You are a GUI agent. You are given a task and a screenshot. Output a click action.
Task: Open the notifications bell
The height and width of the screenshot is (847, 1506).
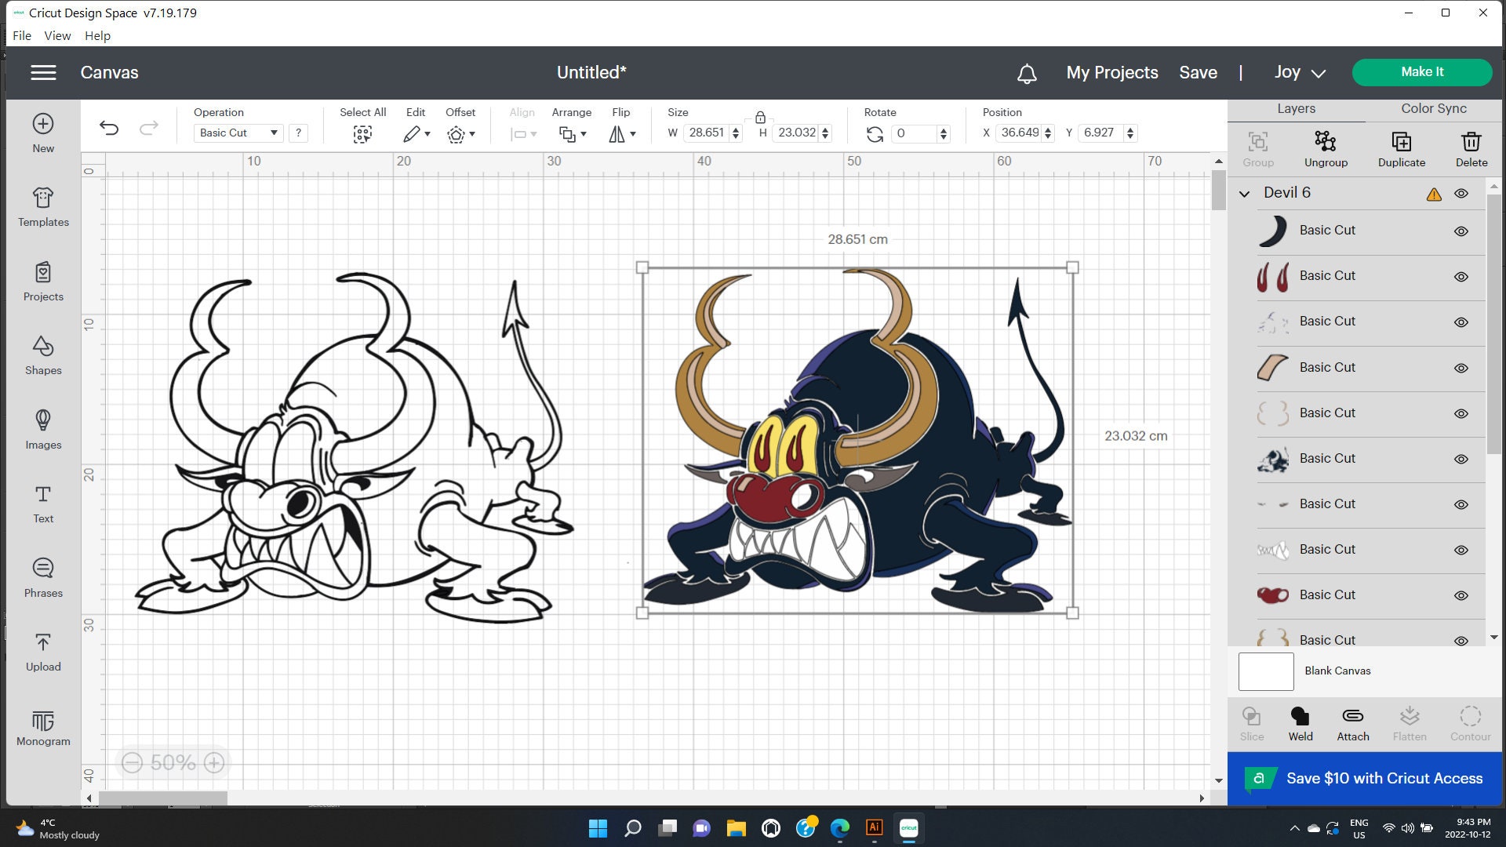click(1027, 74)
